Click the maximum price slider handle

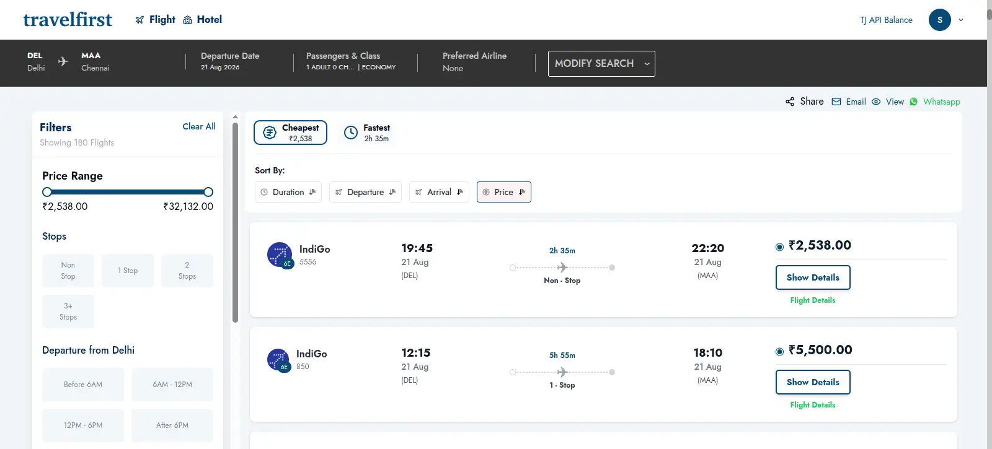208,192
